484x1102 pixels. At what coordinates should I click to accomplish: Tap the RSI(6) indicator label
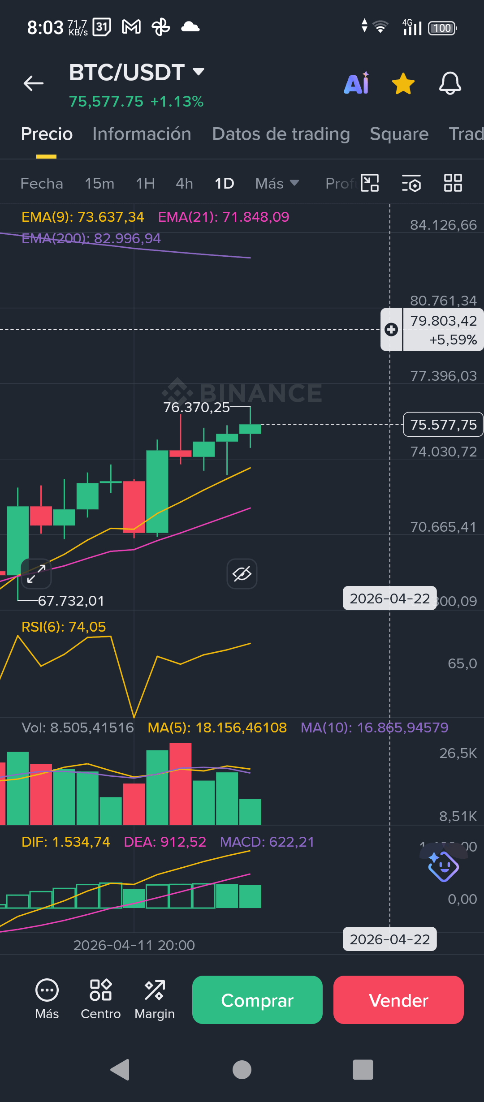pyautogui.click(x=64, y=627)
